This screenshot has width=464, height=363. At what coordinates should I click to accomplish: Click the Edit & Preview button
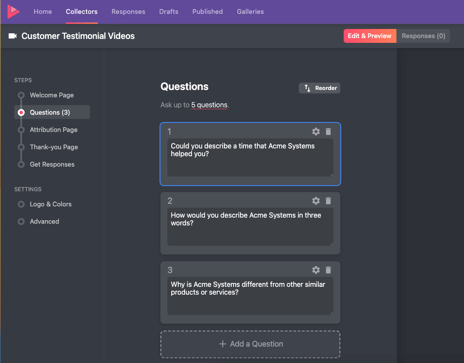point(370,36)
